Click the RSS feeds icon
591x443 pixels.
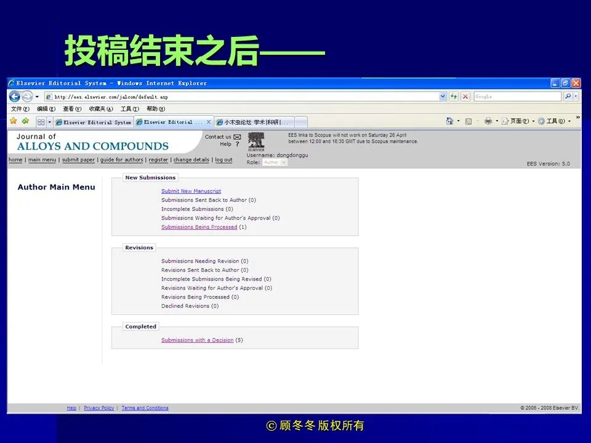tap(468, 121)
